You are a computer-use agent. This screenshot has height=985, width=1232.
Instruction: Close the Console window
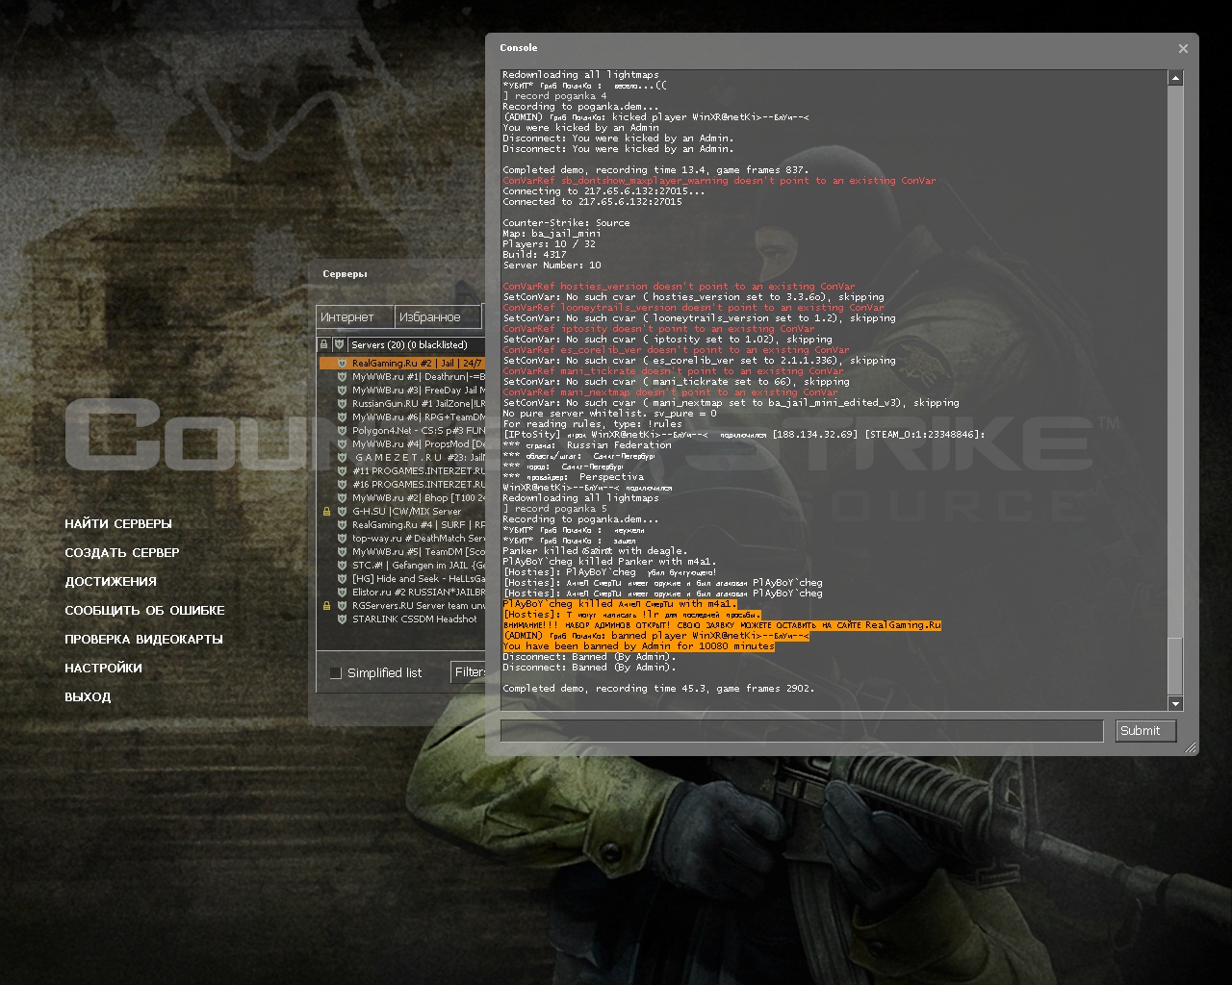[x=1183, y=49]
